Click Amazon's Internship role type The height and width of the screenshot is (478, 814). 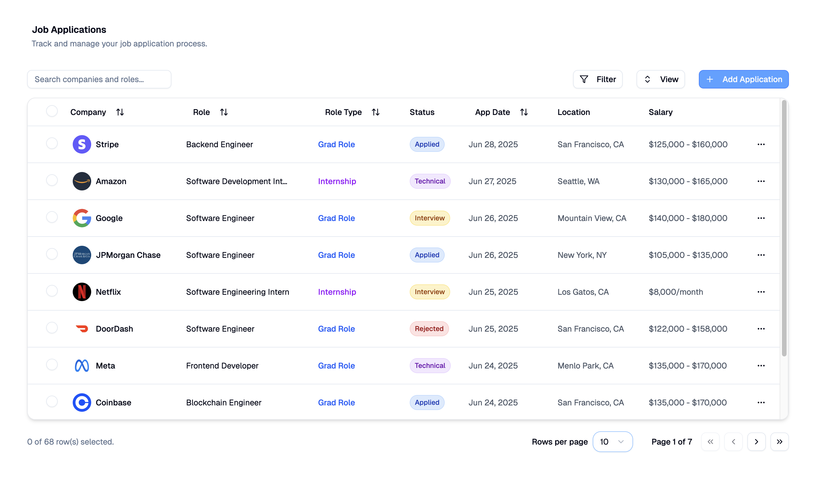337,181
